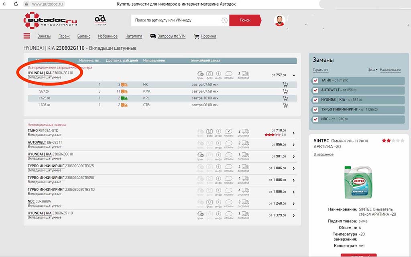Click the search history clock icon
The image size is (411, 257).
tap(224, 20)
